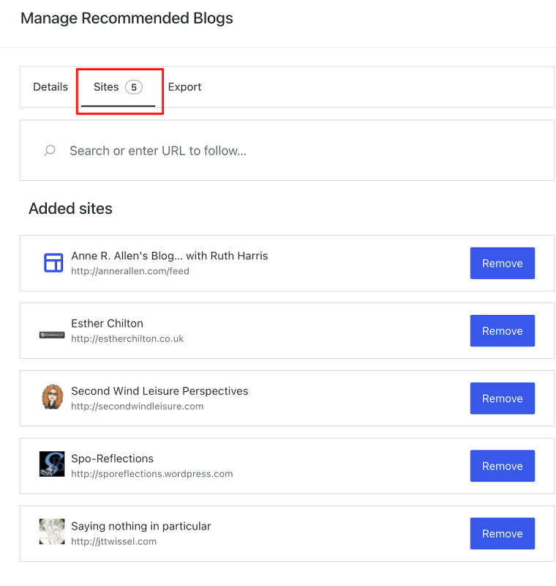This screenshot has height=586, width=556.
Task: Click the Spo-Reflections site icon
Action: click(x=52, y=464)
